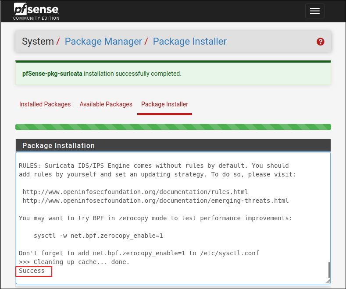Image resolution: width=346 pixels, height=289 pixels.
Task: Click the textarea resize handle corner
Action: pos(328,281)
